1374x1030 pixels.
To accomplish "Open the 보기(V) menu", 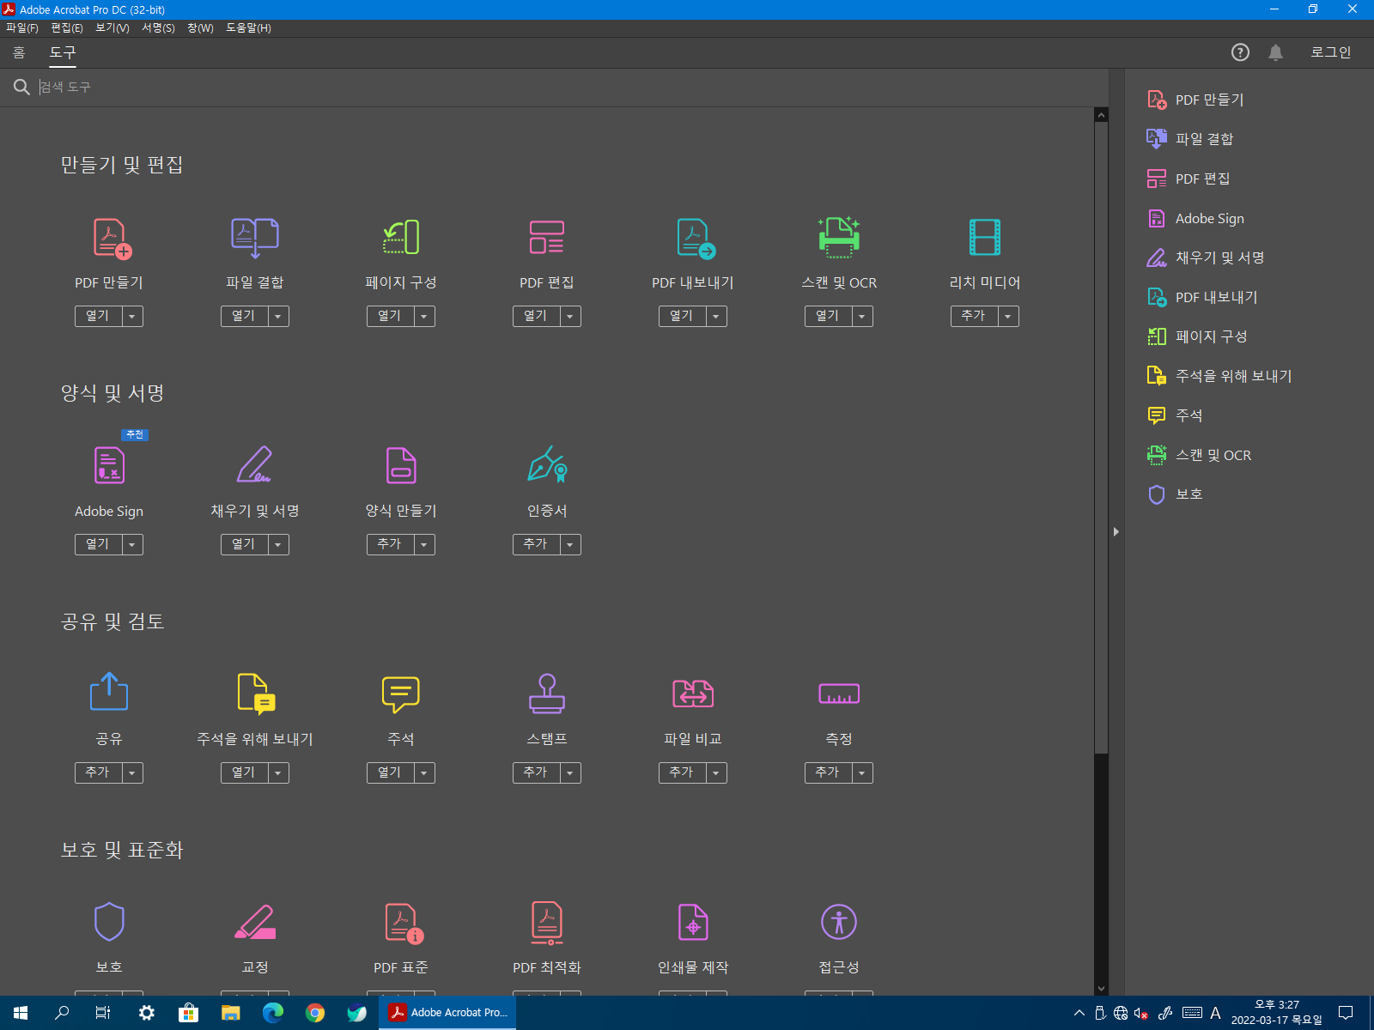I will [112, 28].
